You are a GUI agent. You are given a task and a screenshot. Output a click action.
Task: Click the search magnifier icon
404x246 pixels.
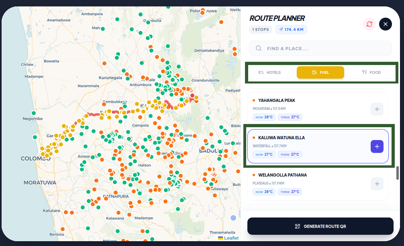(259, 49)
